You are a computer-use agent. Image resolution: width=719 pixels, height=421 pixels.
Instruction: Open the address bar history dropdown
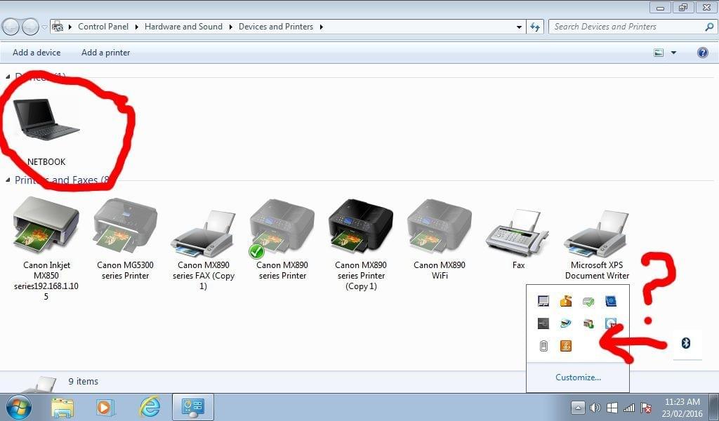[x=519, y=27]
